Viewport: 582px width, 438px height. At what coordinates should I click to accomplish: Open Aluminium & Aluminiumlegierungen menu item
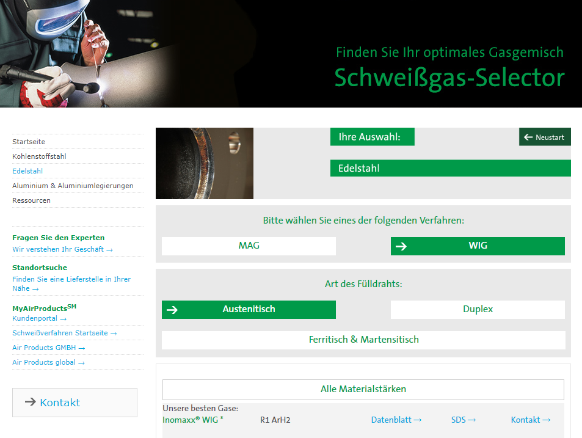pos(73,186)
